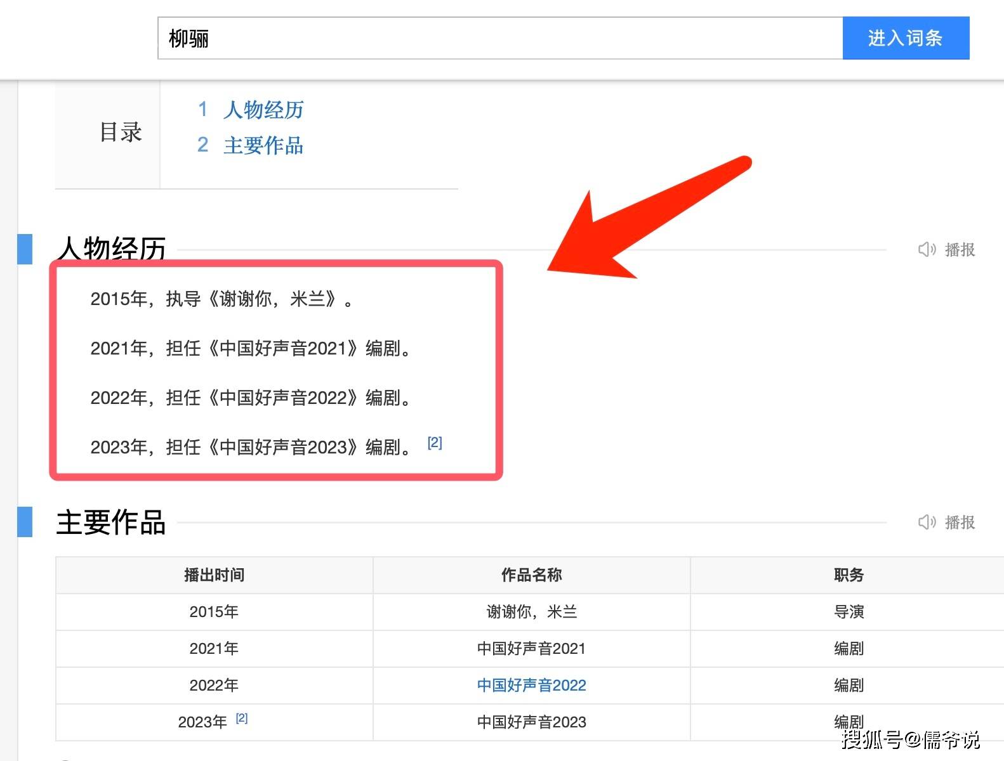
Task: Click table cell 中国好声音2021
Action: [532, 649]
